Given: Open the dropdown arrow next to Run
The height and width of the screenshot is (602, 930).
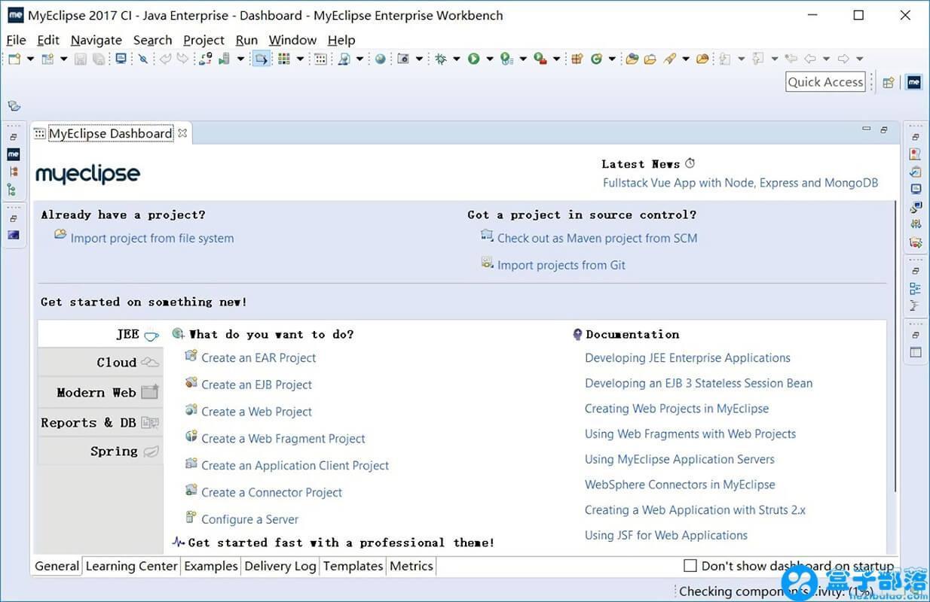Looking at the screenshot, I should point(490,59).
